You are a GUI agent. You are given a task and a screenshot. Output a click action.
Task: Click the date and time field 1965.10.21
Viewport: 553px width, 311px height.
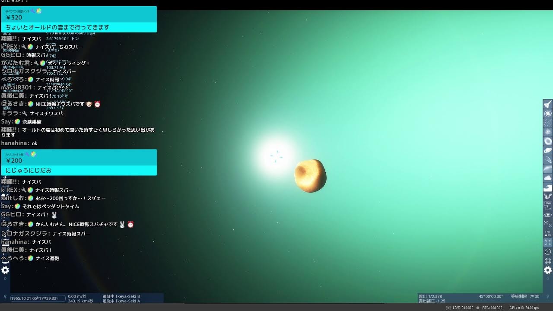pyautogui.click(x=38, y=298)
